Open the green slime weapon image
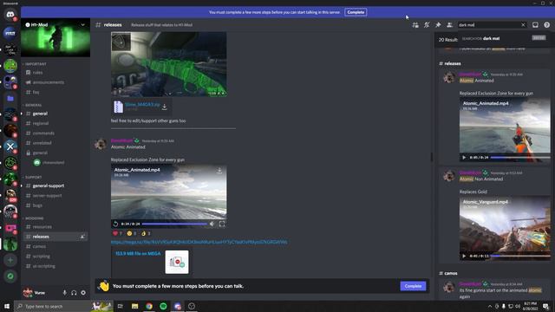Image resolution: width=555 pixels, height=312 pixels. 169,64
